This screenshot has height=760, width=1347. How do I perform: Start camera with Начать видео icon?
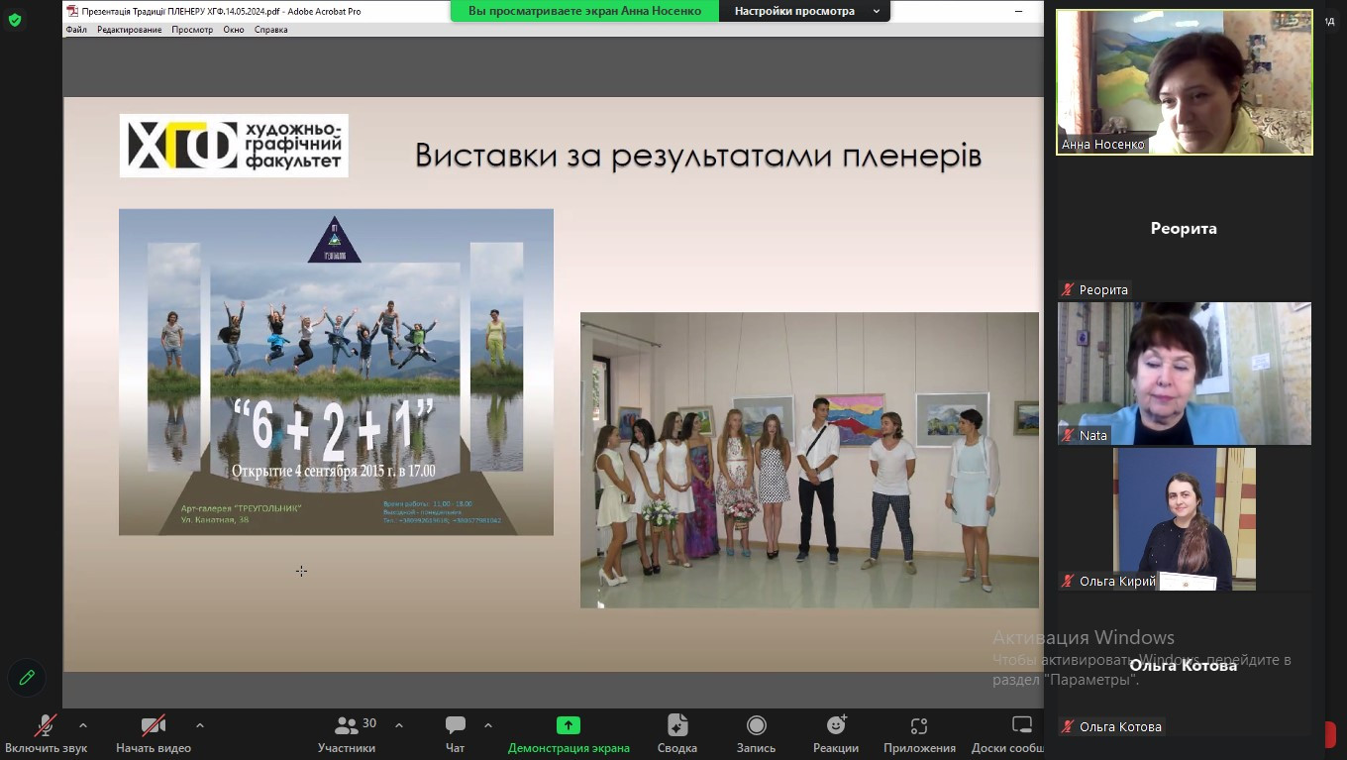pyautogui.click(x=153, y=725)
